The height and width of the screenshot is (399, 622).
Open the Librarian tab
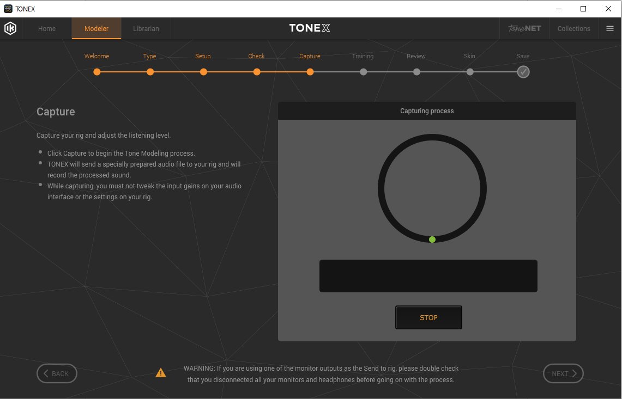click(x=146, y=28)
